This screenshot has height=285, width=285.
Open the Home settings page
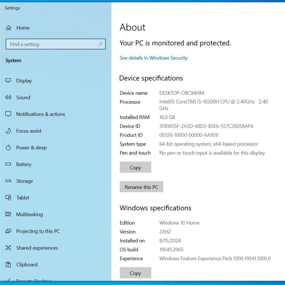[23, 28]
